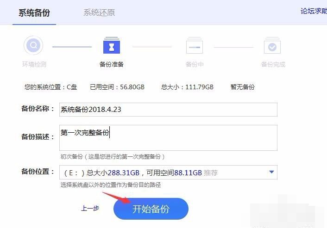Click the 备份完成 checkmark step icon

point(272,47)
